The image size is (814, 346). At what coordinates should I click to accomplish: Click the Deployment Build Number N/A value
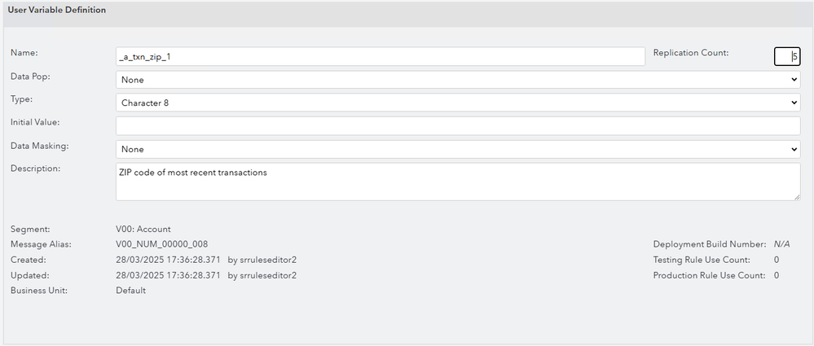pos(781,244)
